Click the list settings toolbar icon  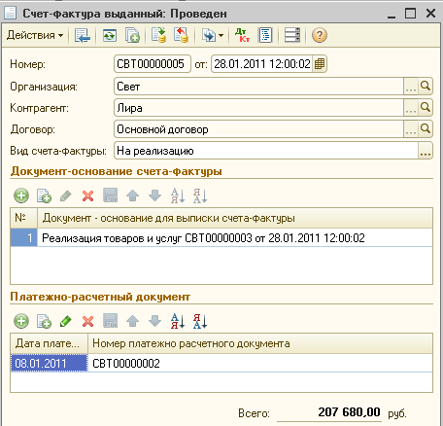point(292,35)
